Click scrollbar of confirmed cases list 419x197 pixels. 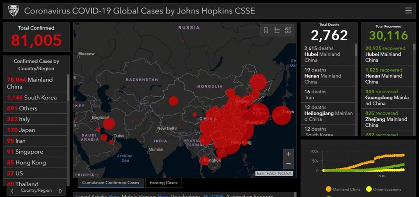(x=68, y=88)
